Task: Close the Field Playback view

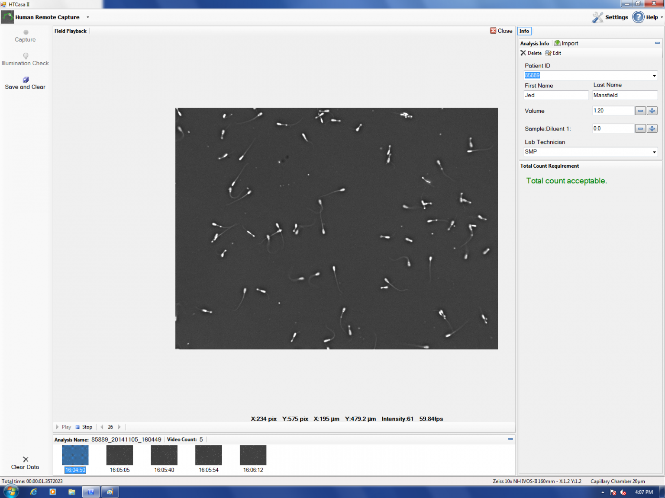Action: [x=501, y=31]
